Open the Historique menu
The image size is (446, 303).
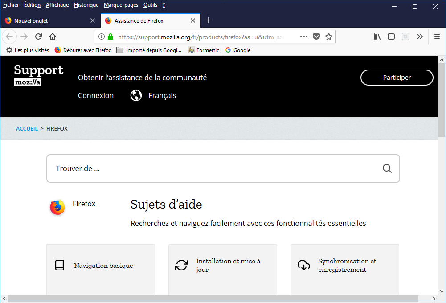[x=86, y=5]
